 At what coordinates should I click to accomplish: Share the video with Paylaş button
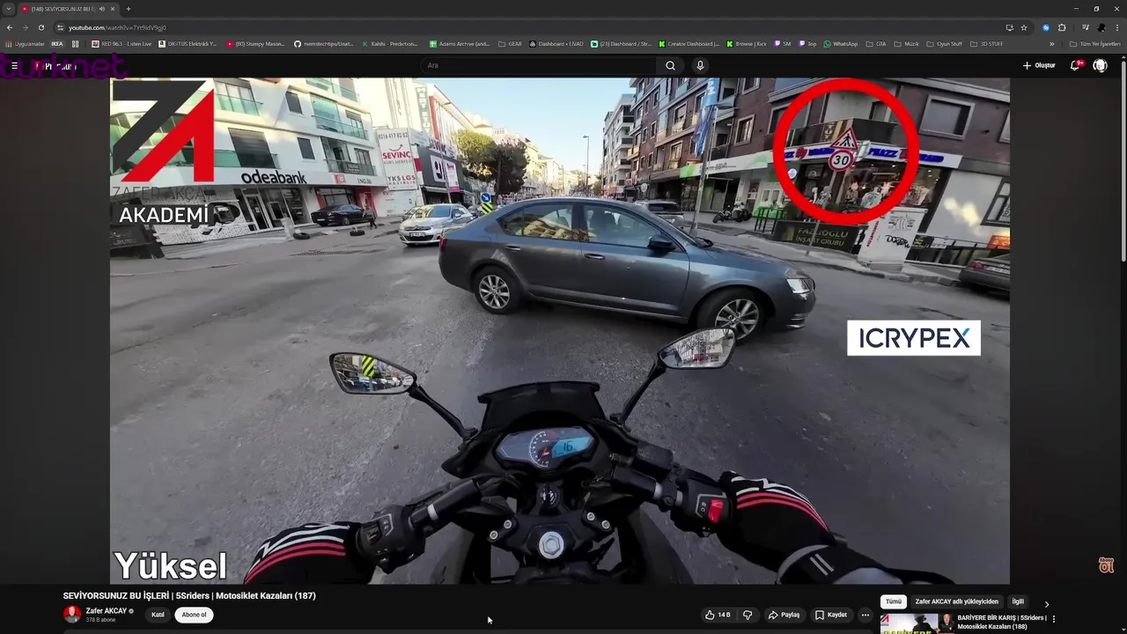point(784,615)
